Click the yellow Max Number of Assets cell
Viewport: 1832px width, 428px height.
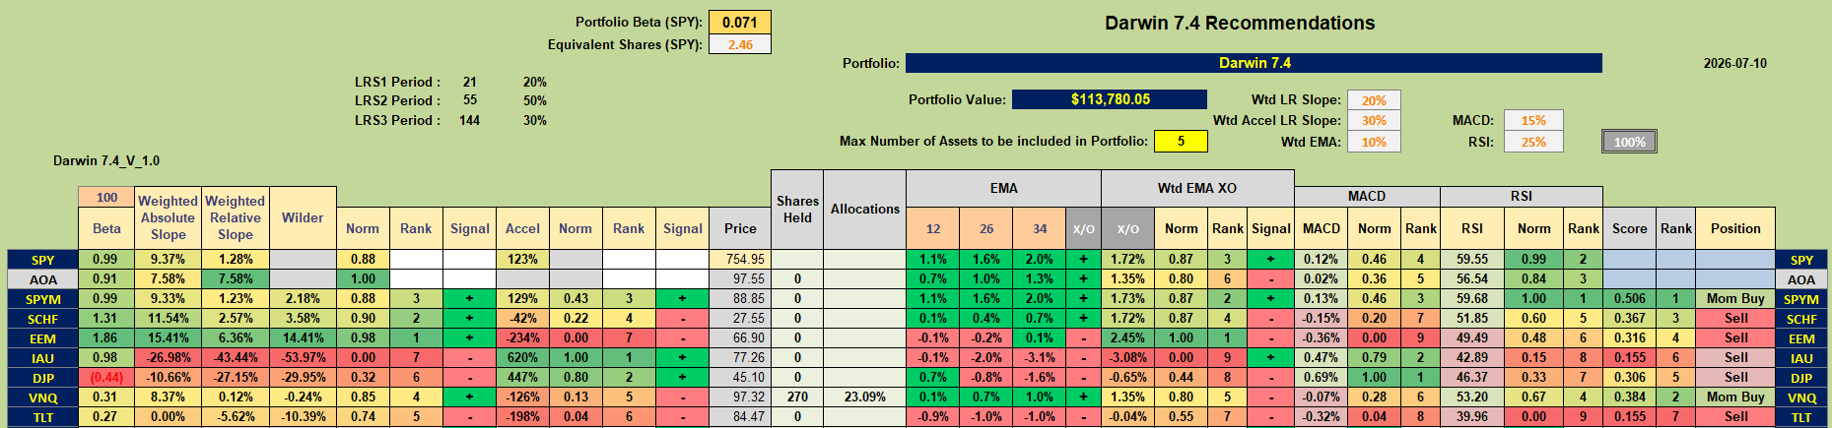point(1181,141)
